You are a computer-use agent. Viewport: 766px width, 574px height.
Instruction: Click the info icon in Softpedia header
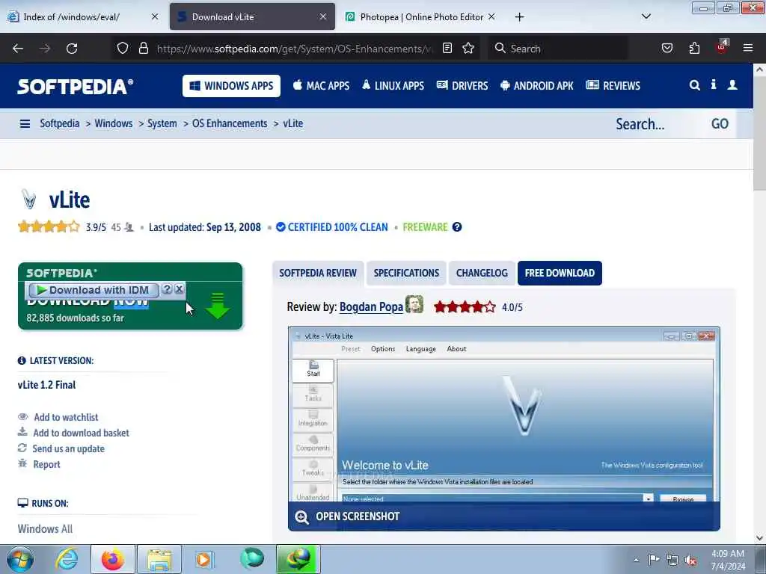pos(713,85)
